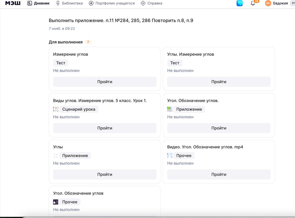This screenshot has width=295, height=218.
Task: Click Пройти for Угол. Обозначение углов. Приложение
Action: pos(219,128)
